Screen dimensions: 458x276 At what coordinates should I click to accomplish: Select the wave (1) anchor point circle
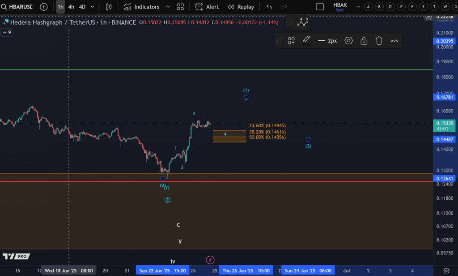[246, 98]
